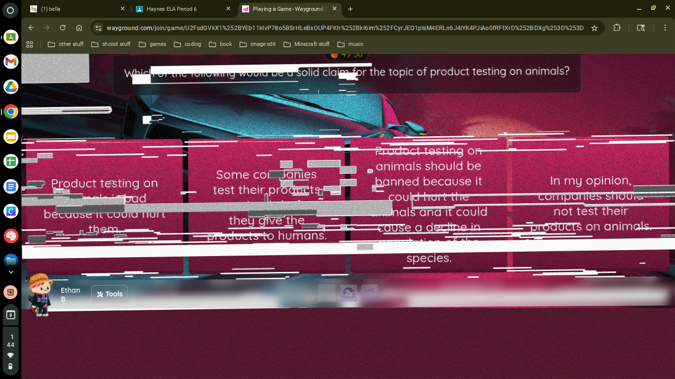The height and width of the screenshot is (379, 675).
Task: Open Google Slides from the shelf
Action: coord(11,137)
